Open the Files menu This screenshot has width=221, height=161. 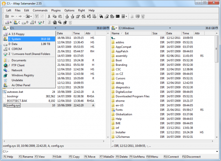point(18,10)
